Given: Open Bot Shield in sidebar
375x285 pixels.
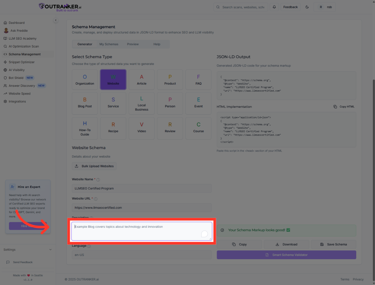Looking at the screenshot, I should (16, 78).
